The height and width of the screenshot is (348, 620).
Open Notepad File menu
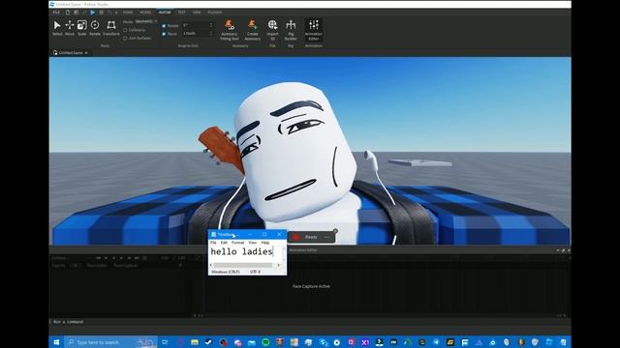tap(213, 243)
